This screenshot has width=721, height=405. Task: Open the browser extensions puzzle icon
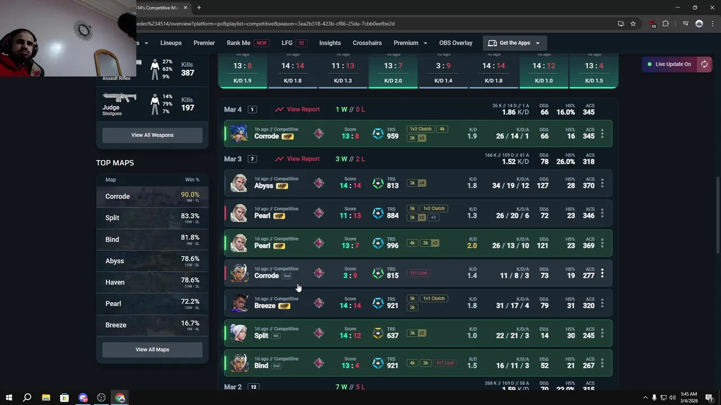[666, 24]
